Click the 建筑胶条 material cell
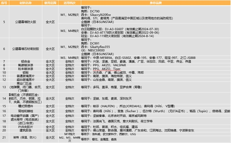 (x=25, y=129)
